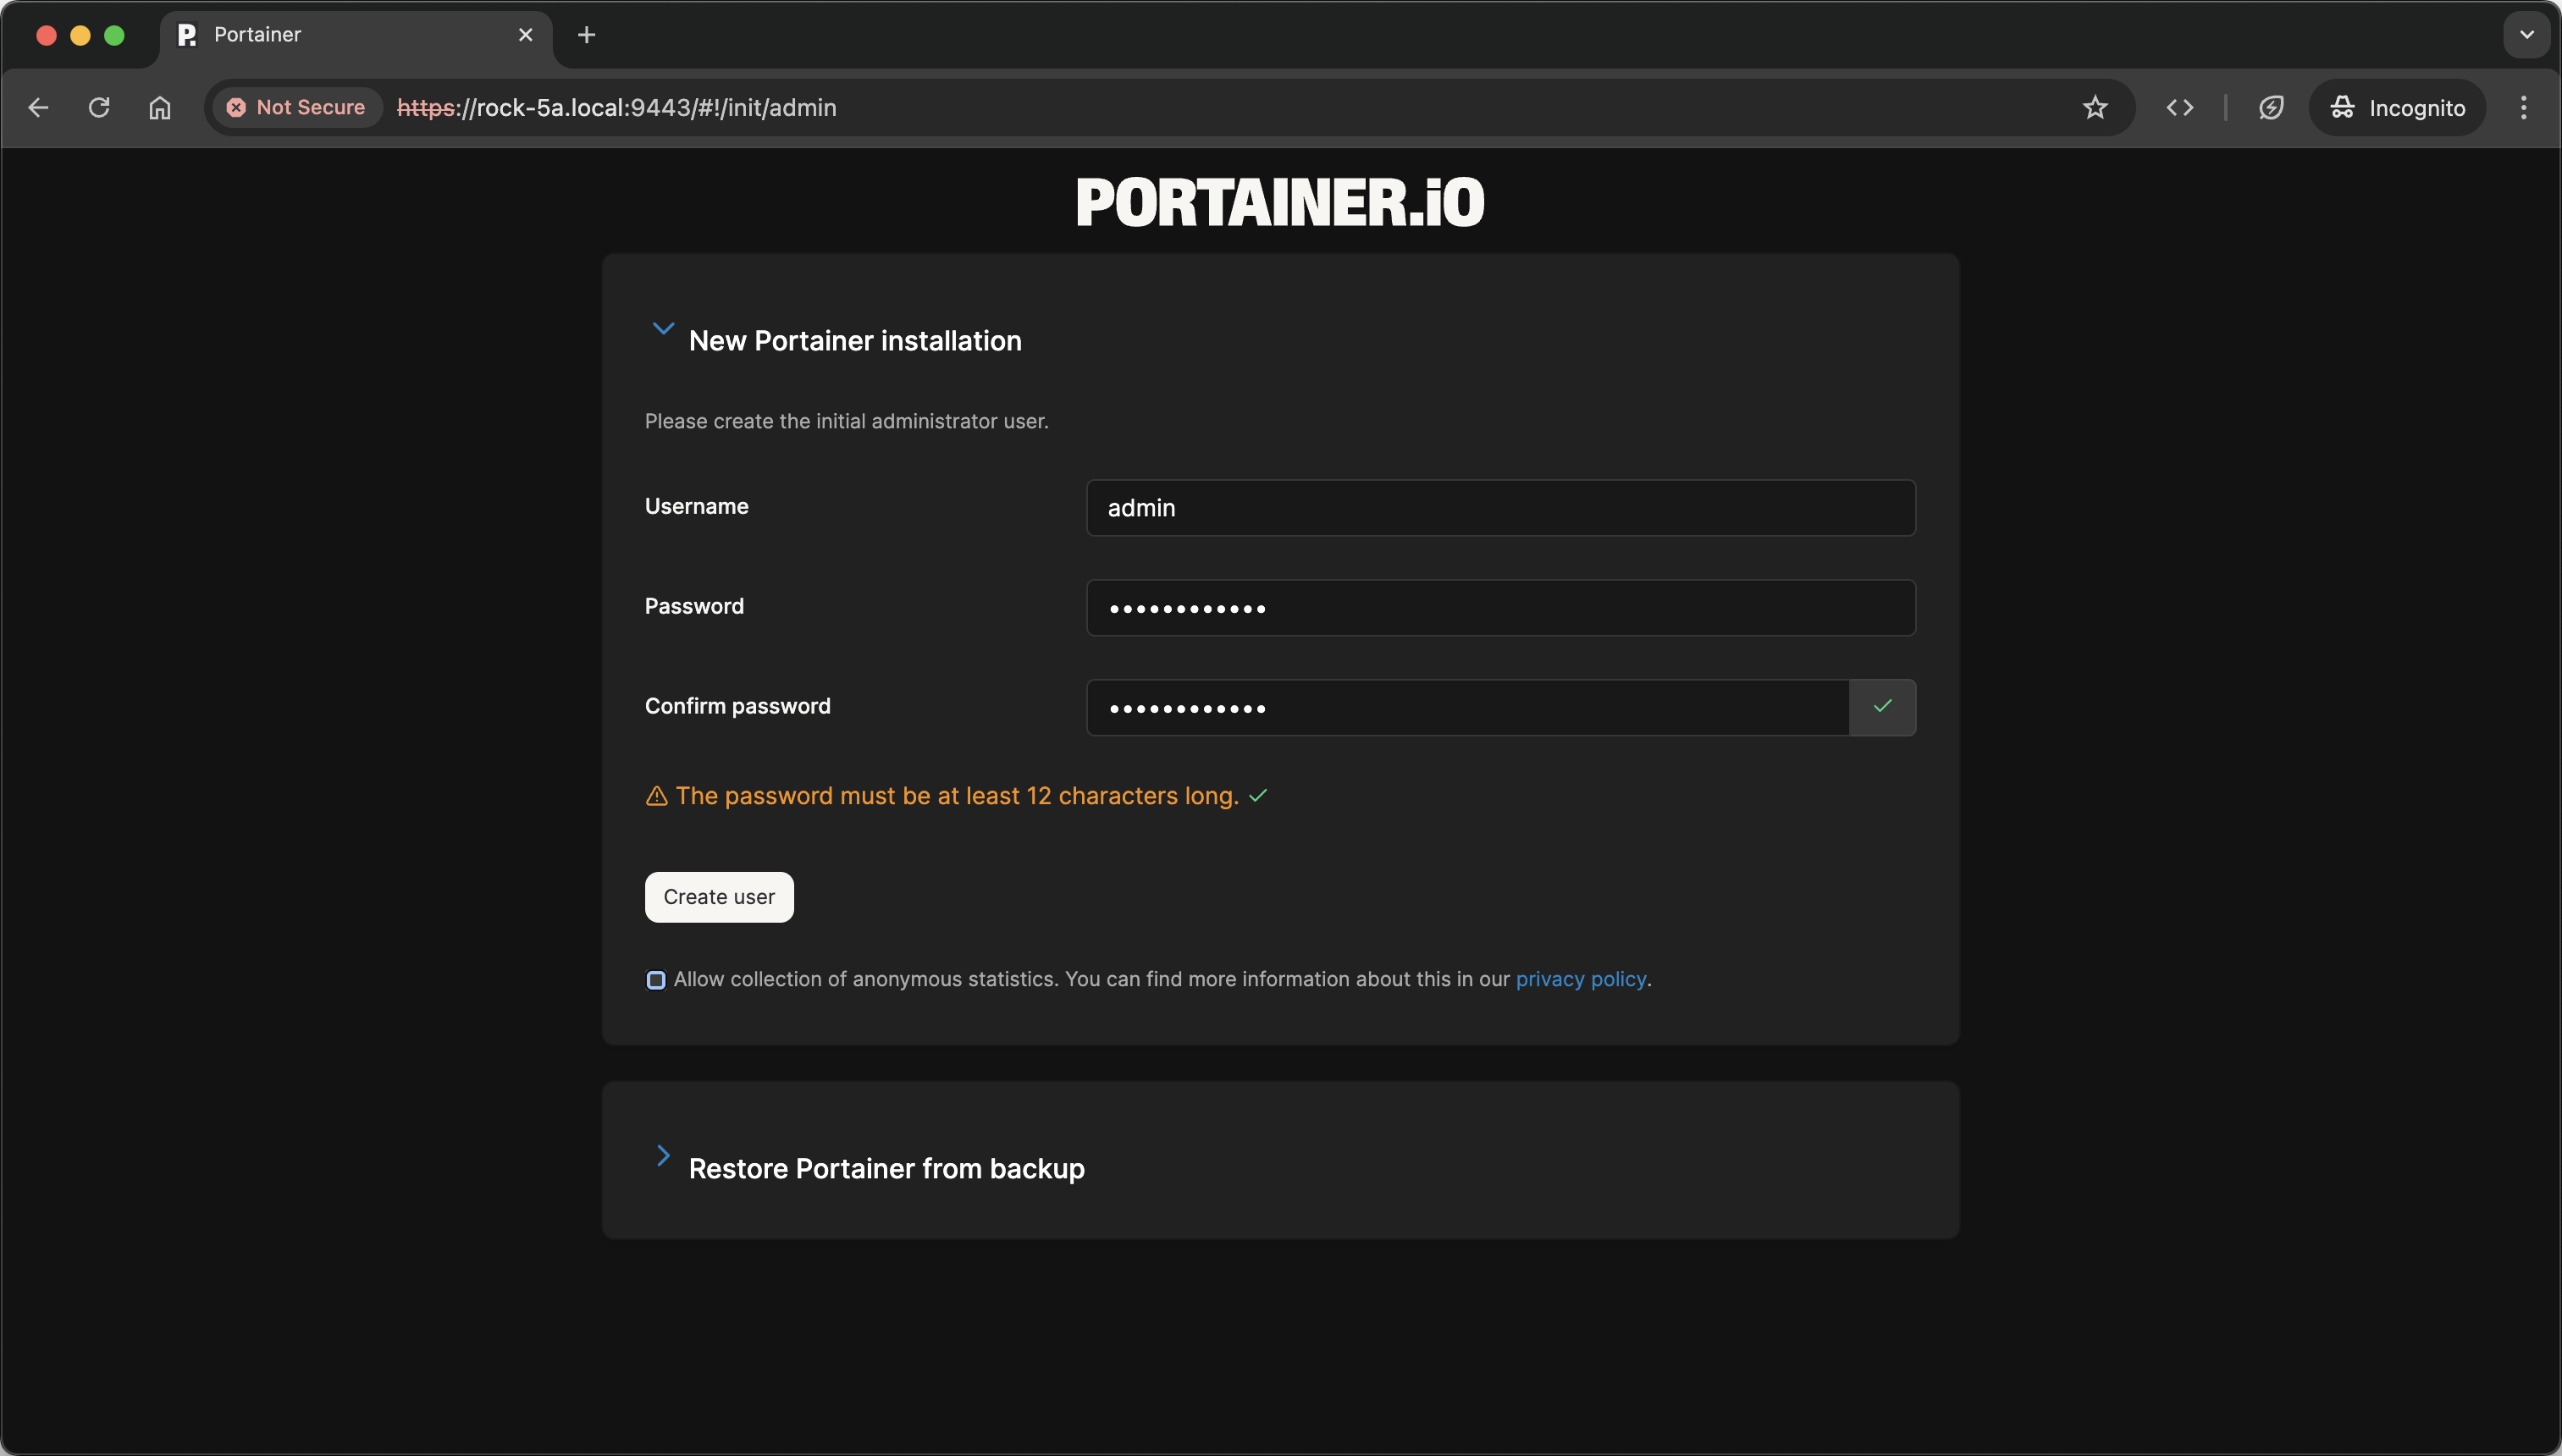Collapse the New Portainer installation section
The height and width of the screenshot is (1456, 2562).
tap(663, 328)
